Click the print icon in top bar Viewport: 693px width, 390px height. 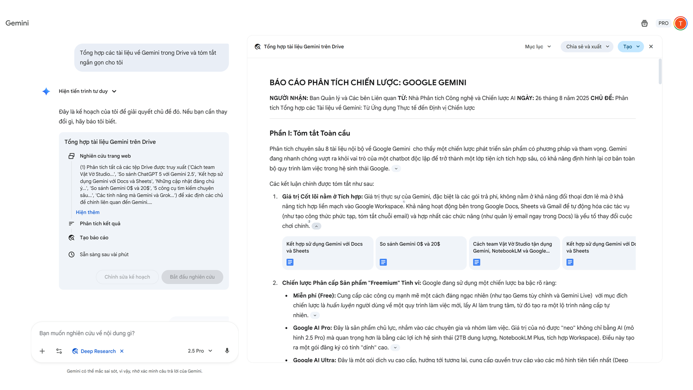pos(644,23)
